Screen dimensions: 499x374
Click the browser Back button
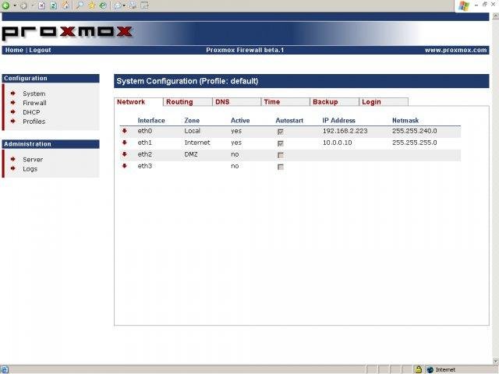click(5, 5)
